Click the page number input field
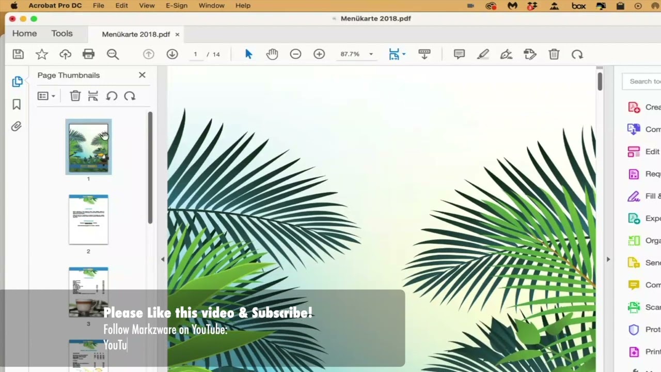The width and height of the screenshot is (661, 372). 196,54
